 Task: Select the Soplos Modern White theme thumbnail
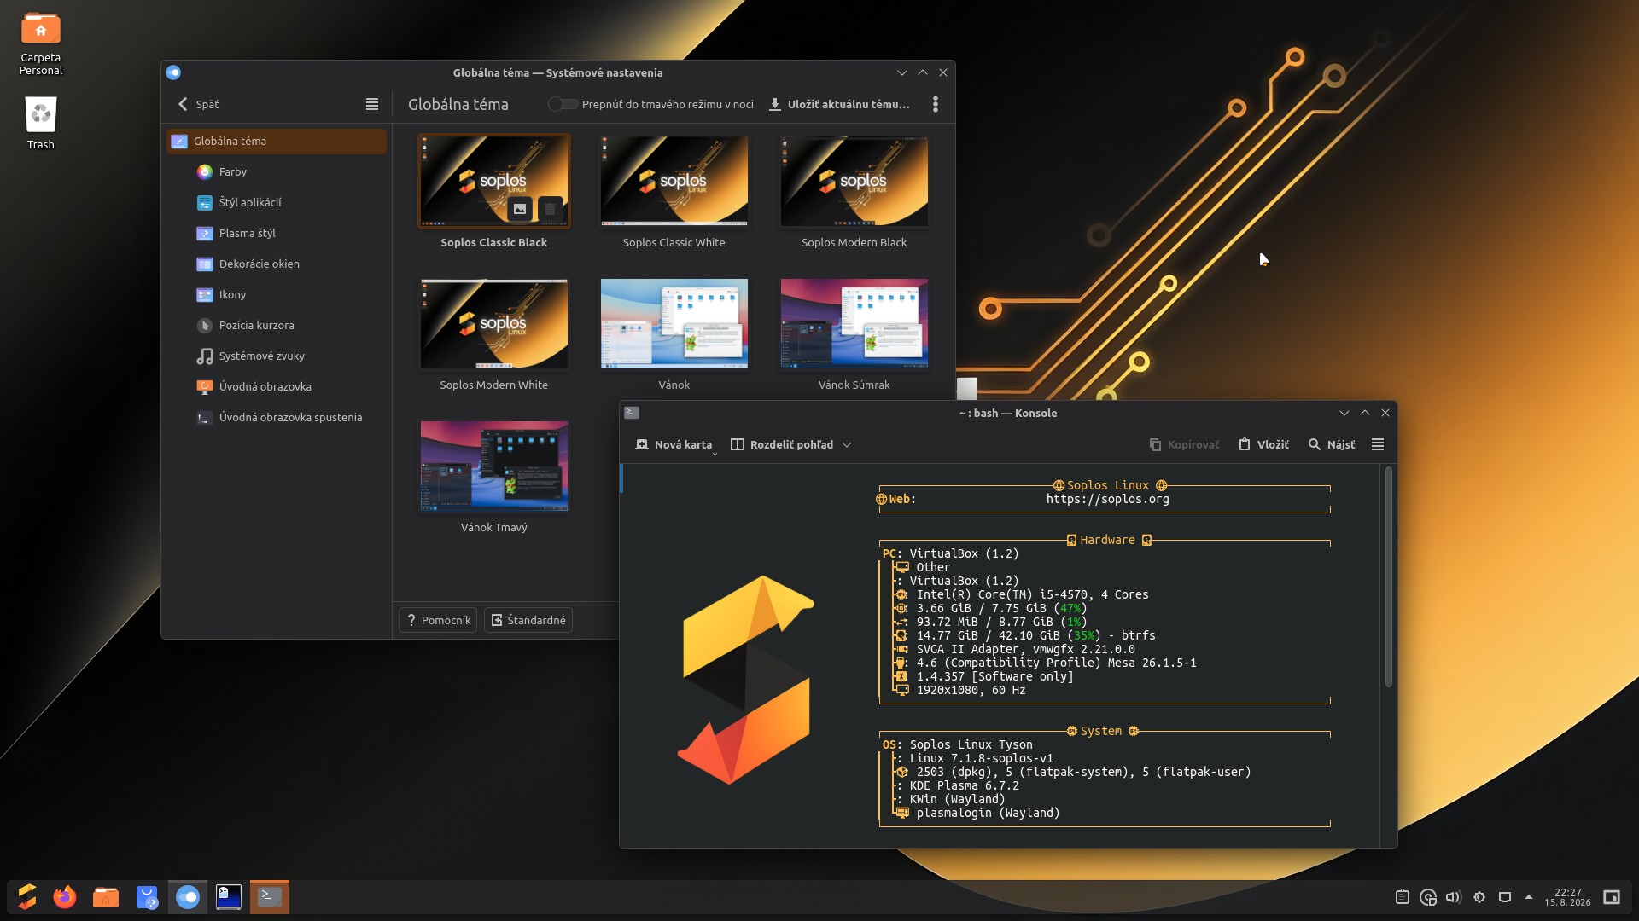(494, 323)
